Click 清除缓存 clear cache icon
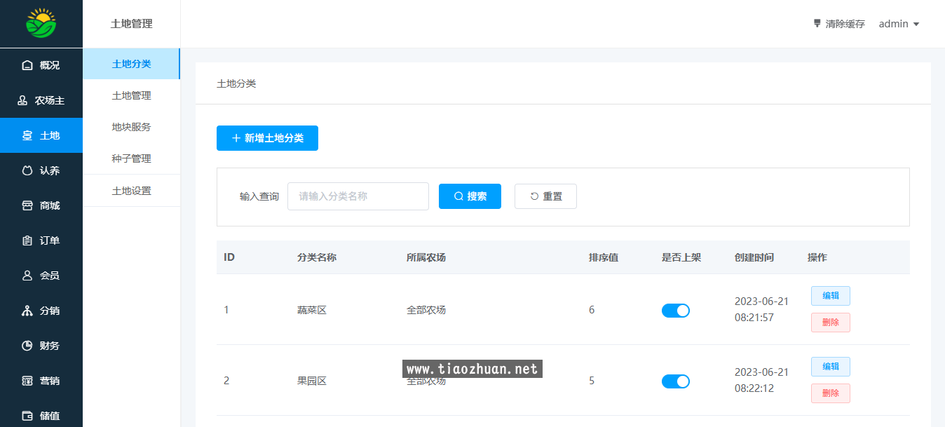 [x=817, y=23]
